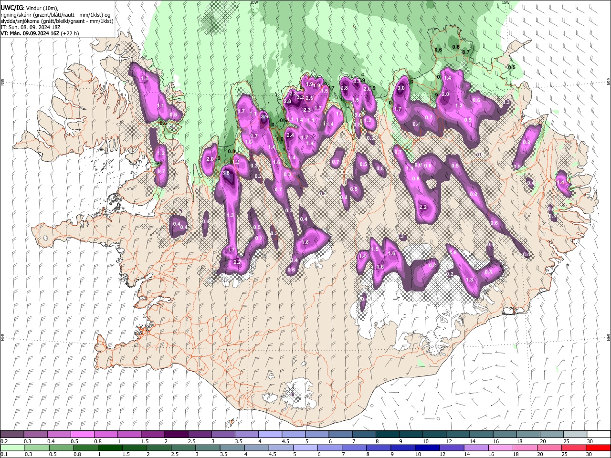Click the 2.5 label under the rain color bar

coord(175,454)
